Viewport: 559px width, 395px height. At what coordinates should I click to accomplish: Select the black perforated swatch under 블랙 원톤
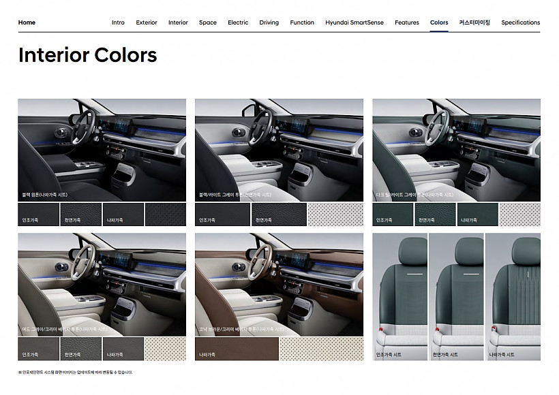point(166,215)
